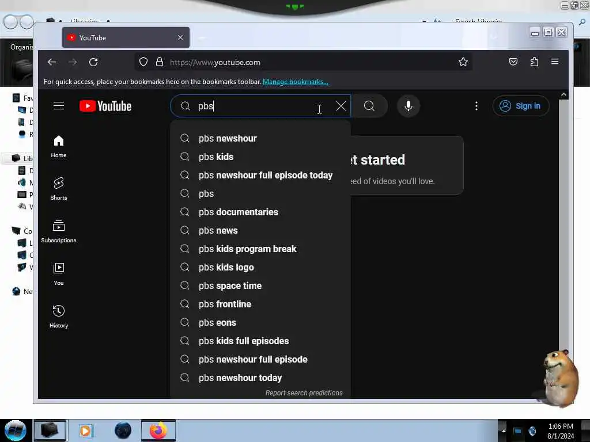Screen dimensions: 590x442
Task: Select 'pbs kids logo' suggestion
Action: tap(260, 267)
